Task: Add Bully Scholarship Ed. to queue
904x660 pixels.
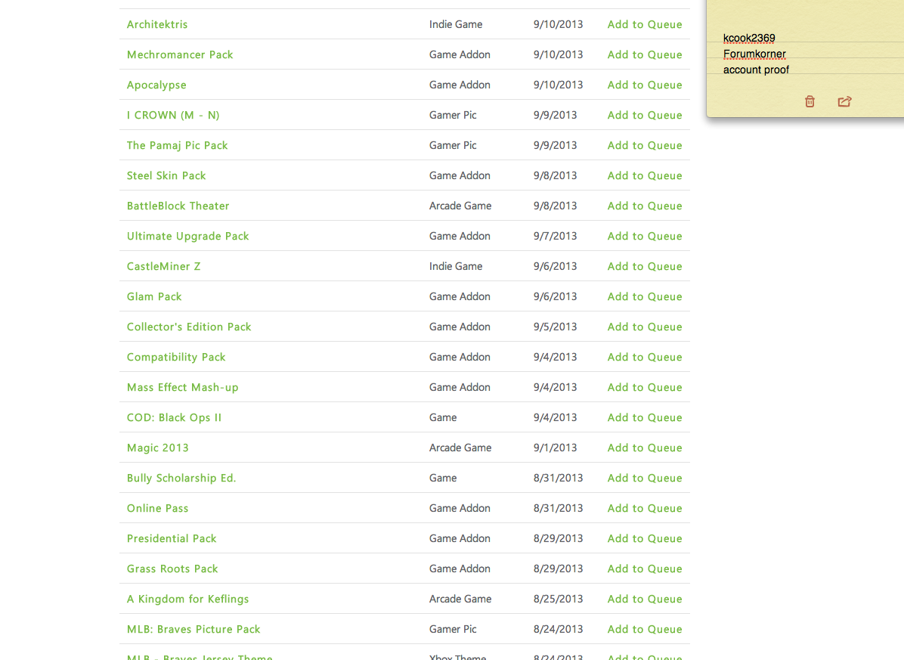Action: (x=645, y=479)
